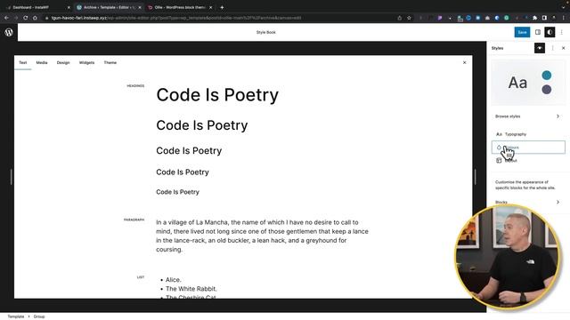Screen dimensions: 570x320
Task: Click the largest Code Is Poetry heading
Action: (x=217, y=95)
